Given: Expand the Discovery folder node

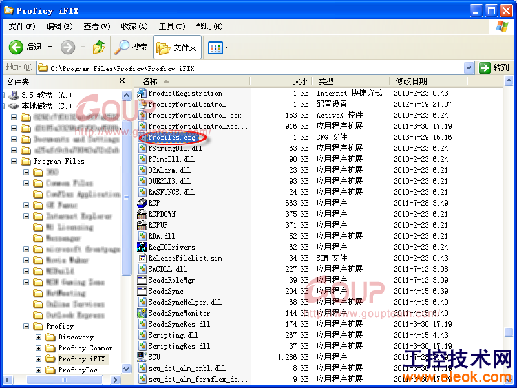Looking at the screenshot, I should pos(39,337).
